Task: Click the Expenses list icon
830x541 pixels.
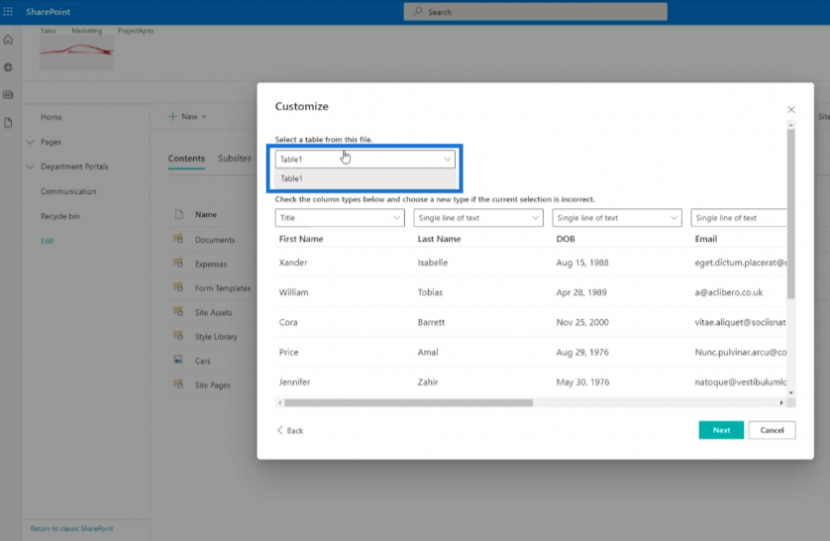Action: point(178,264)
